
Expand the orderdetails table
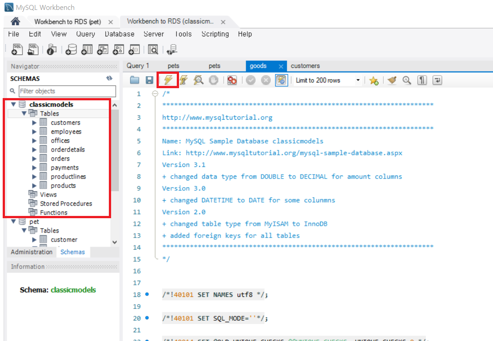pos(34,150)
